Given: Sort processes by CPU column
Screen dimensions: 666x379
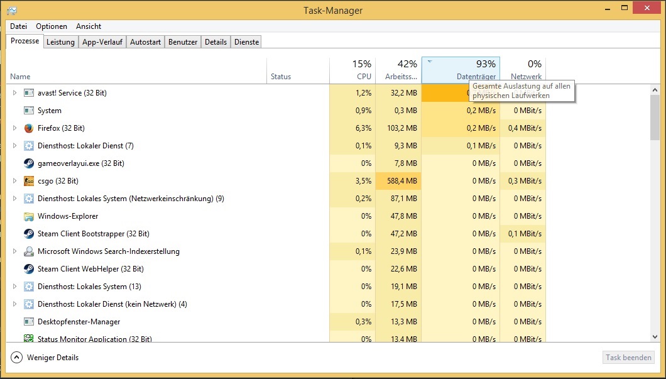Looking at the screenshot, I should click(352, 70).
